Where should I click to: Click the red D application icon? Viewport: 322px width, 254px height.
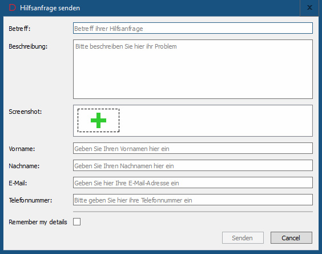[13, 8]
